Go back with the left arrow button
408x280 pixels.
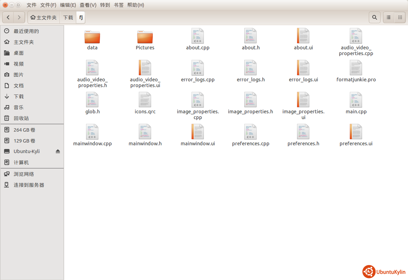coord(8,17)
